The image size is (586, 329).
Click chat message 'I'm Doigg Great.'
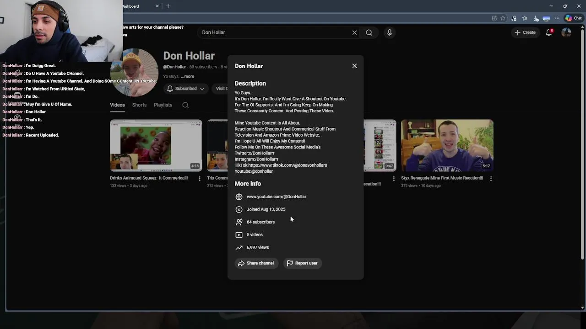[41, 65]
